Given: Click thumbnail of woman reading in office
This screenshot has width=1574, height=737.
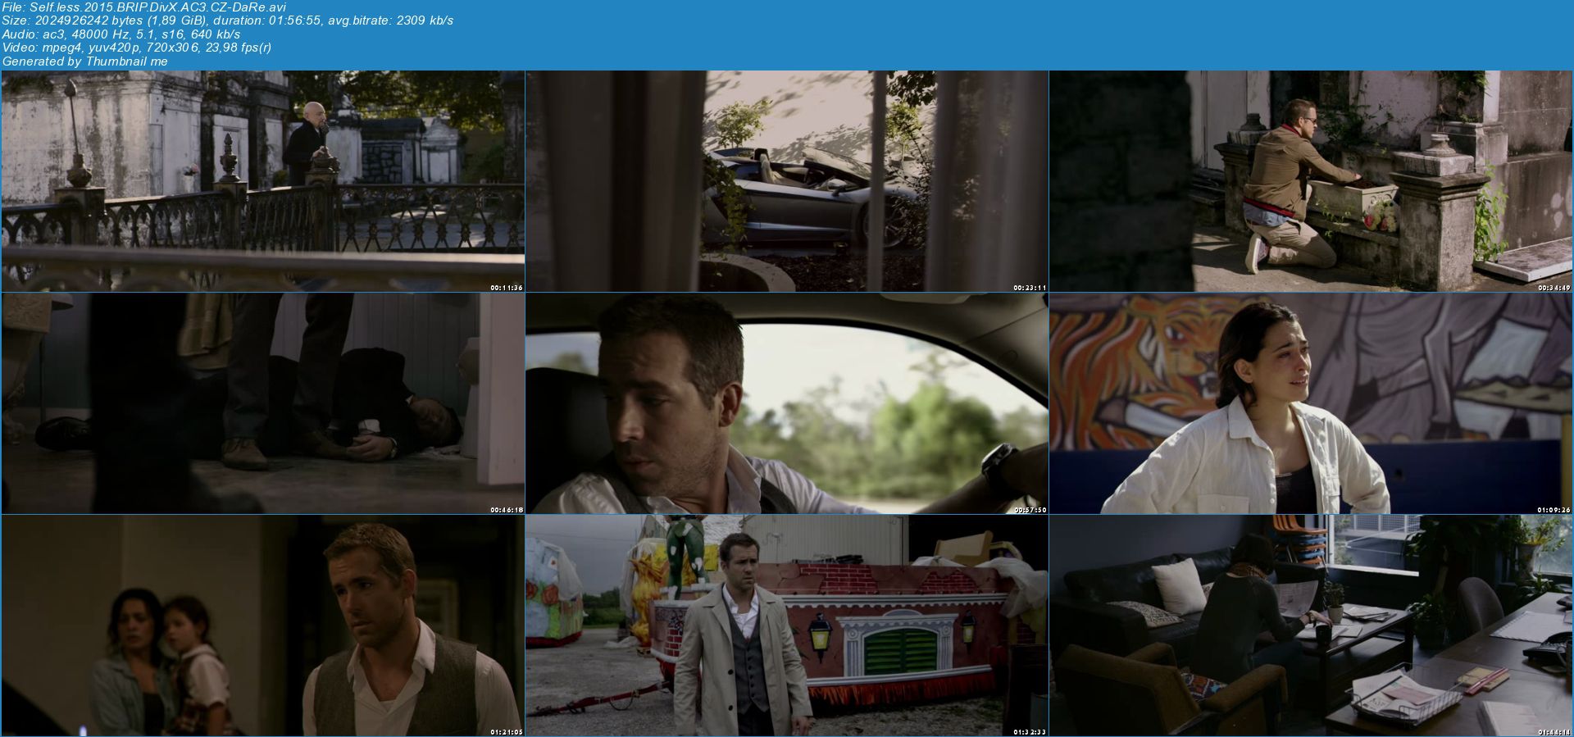Looking at the screenshot, I should tap(1311, 625).
